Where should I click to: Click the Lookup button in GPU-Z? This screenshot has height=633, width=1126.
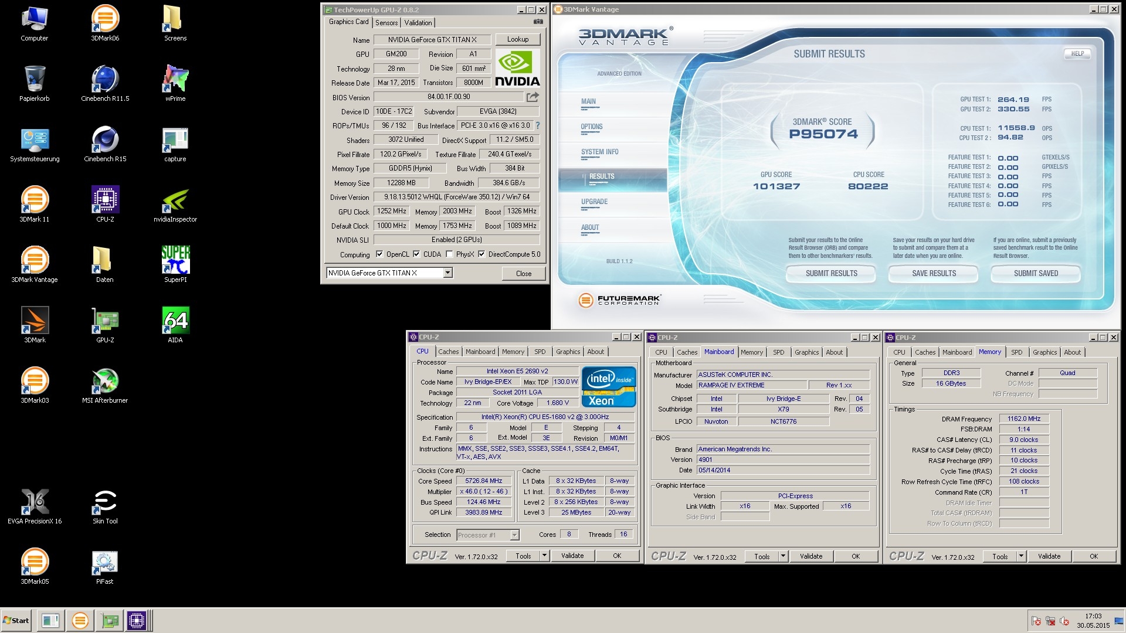(518, 39)
